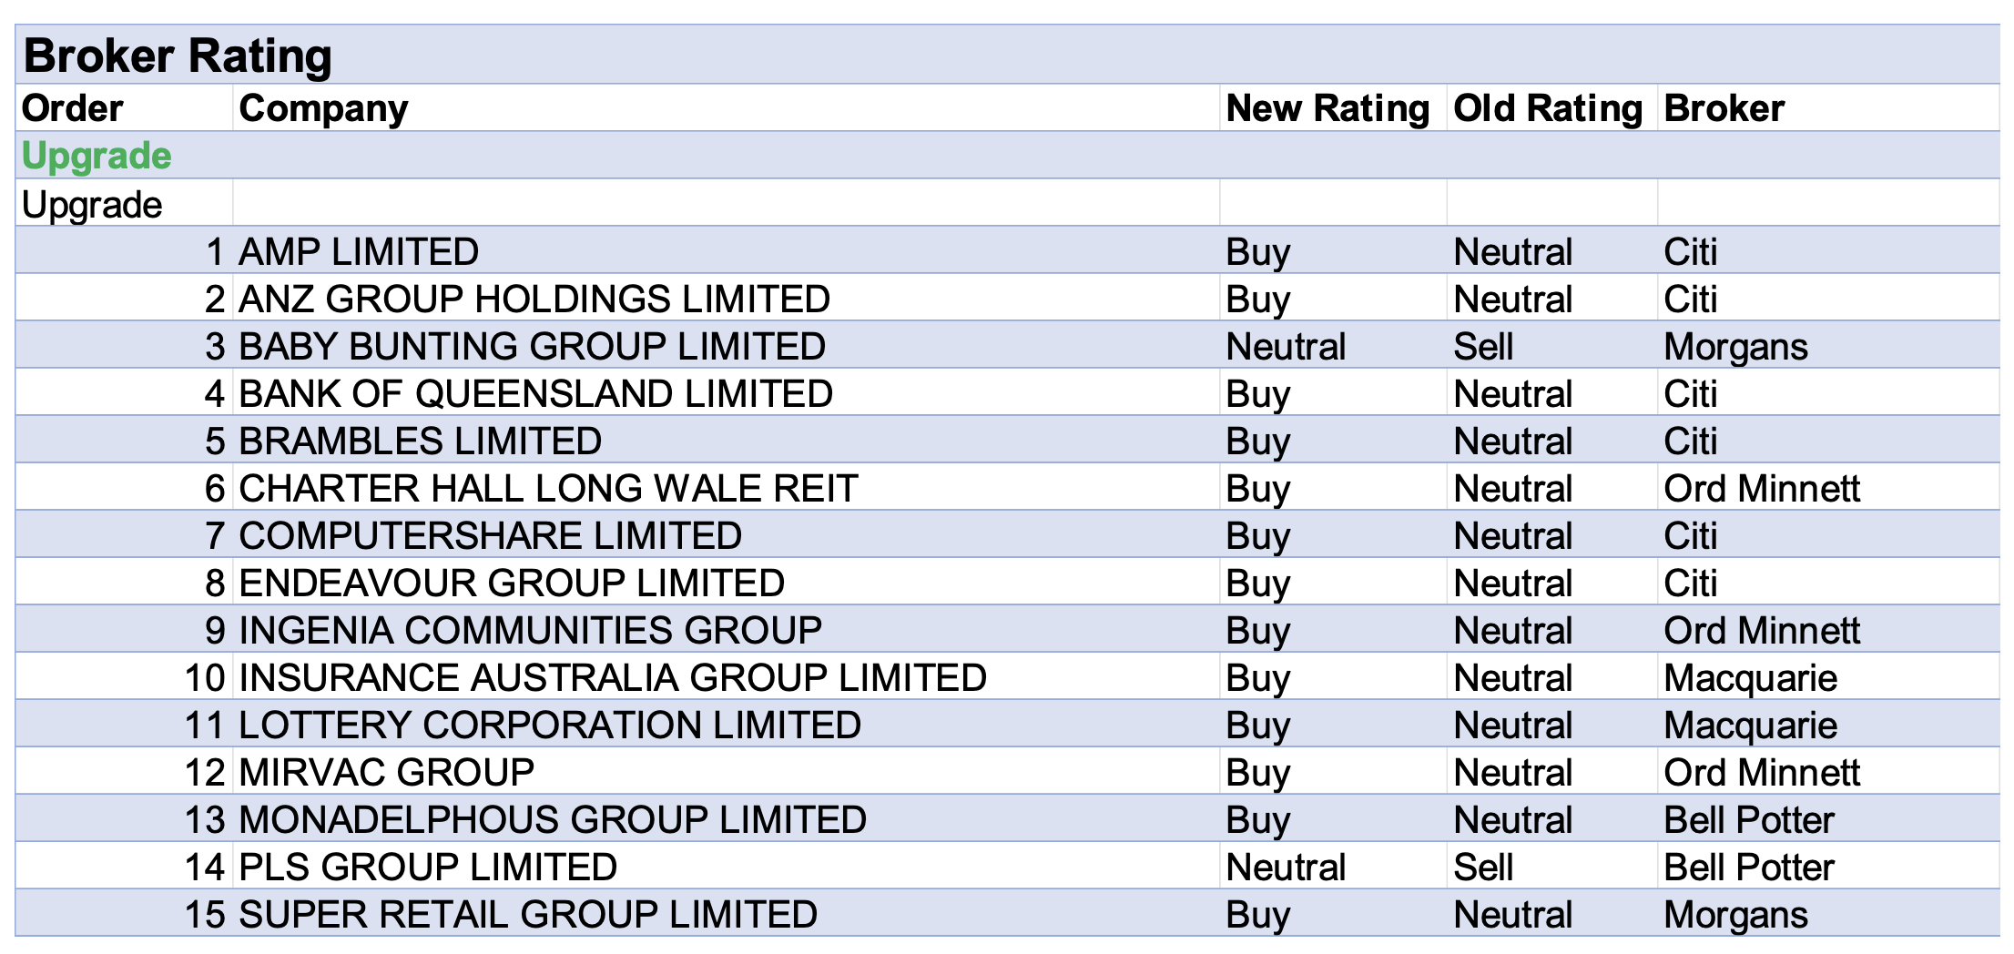Select the COMPUTERSHARE LIMITED cell
Image resolution: width=2014 pixels, height=954 pixels.
(x=490, y=536)
